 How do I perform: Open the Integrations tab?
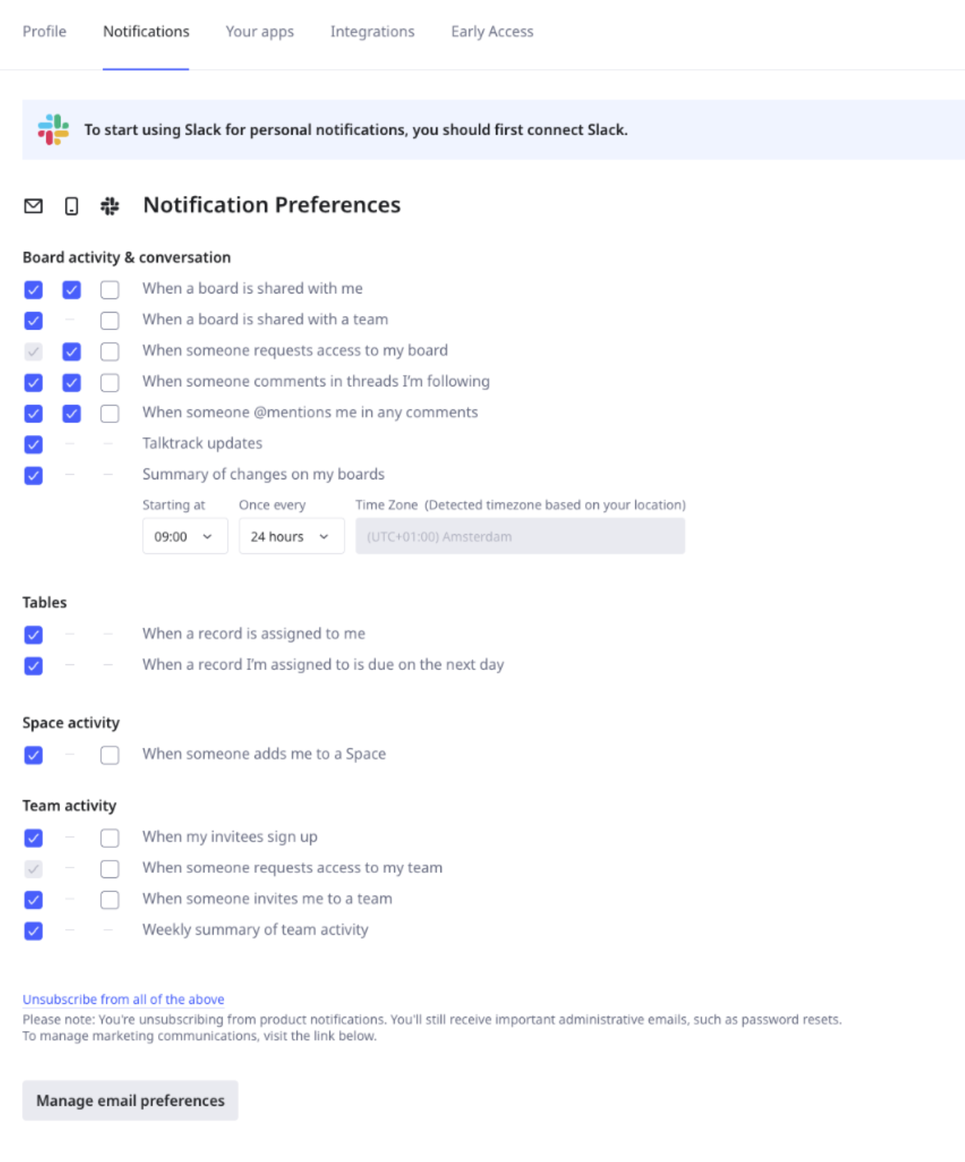[372, 31]
